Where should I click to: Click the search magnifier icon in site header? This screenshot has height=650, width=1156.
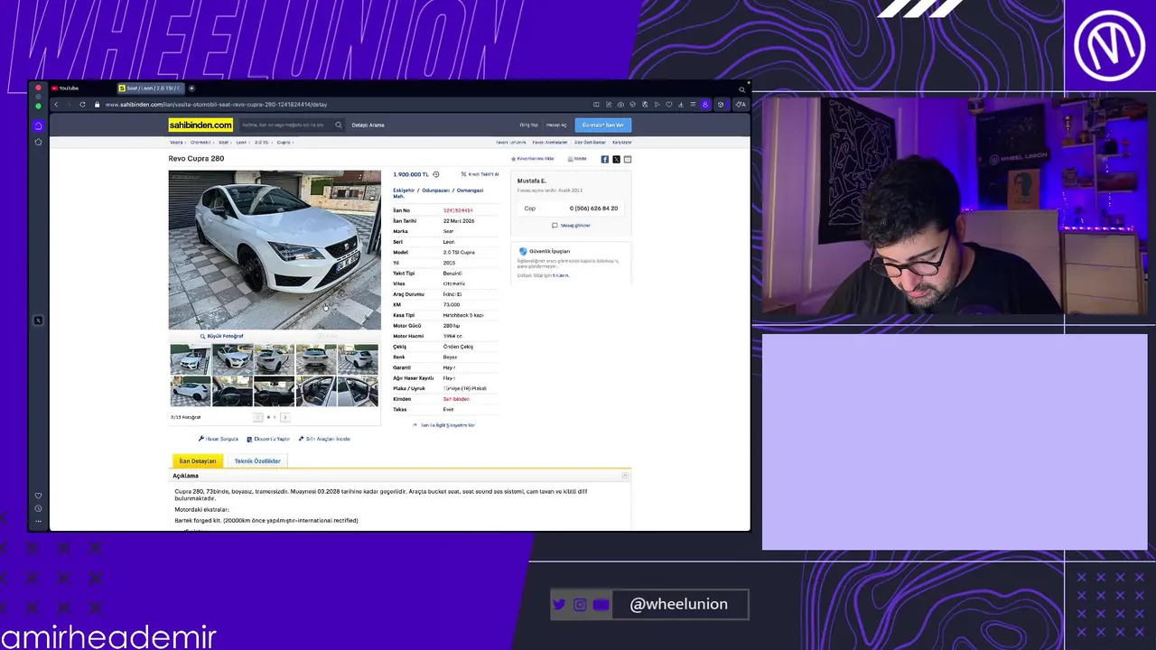coord(339,125)
